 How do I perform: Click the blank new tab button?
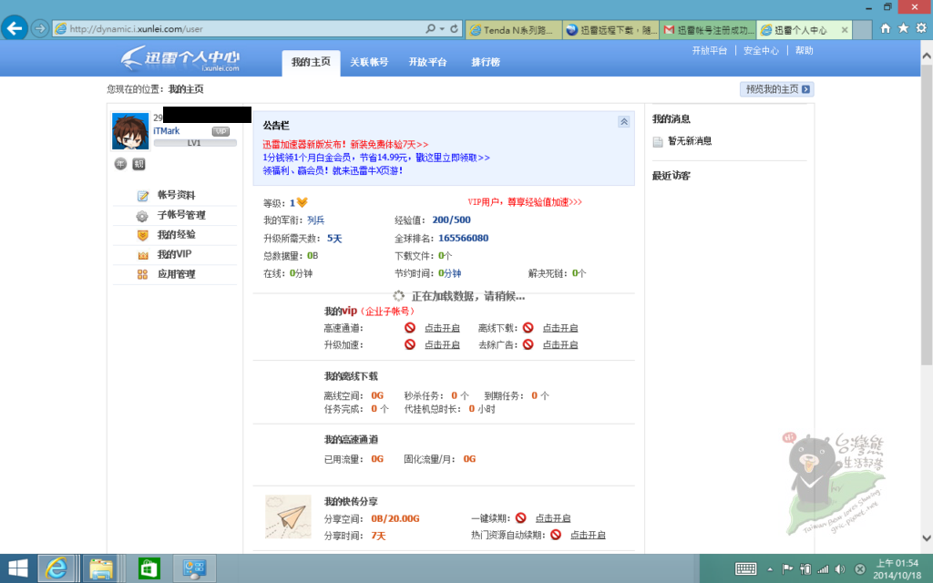[862, 30]
